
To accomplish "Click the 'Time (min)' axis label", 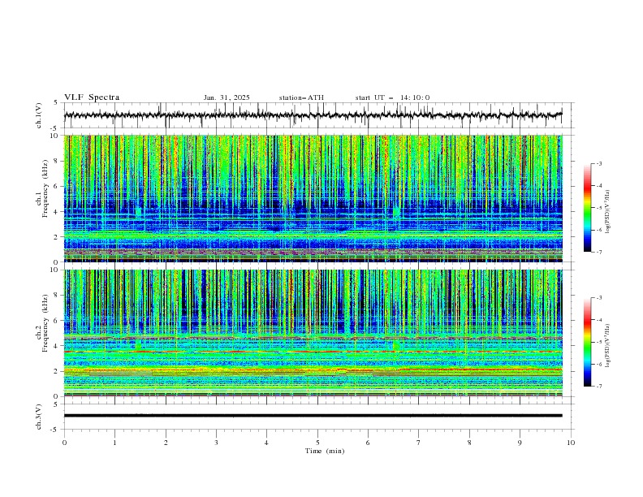I will click(x=325, y=451).
